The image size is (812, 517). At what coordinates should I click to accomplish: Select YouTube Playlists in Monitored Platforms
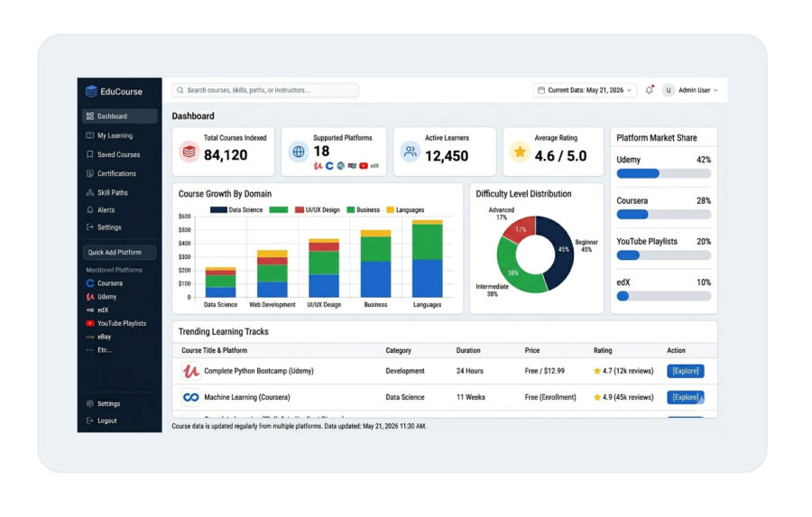pyautogui.click(x=122, y=323)
